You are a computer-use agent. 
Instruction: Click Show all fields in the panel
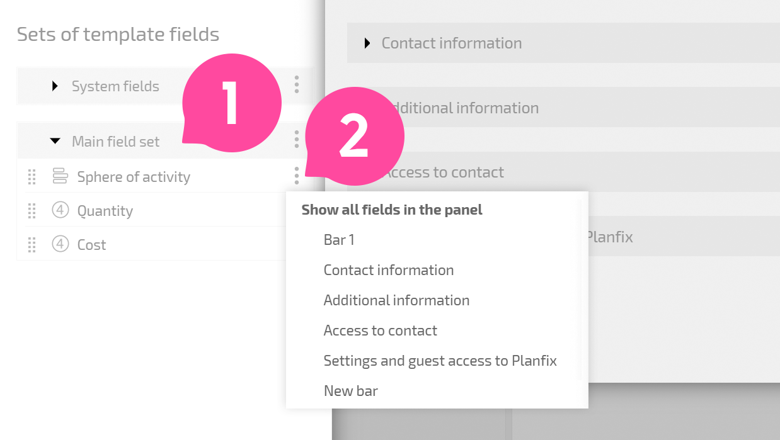392,210
